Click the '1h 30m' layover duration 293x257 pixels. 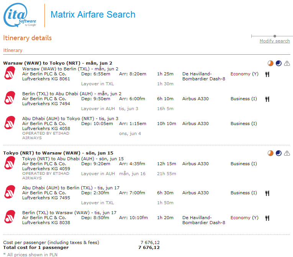165,84
